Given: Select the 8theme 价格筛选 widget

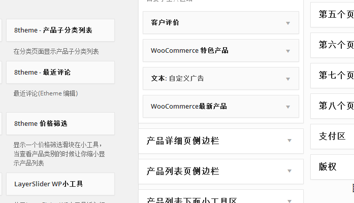Looking at the screenshot, I should (60, 124).
